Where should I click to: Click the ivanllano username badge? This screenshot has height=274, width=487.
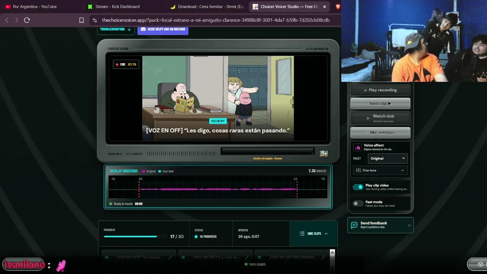click(x=23, y=265)
